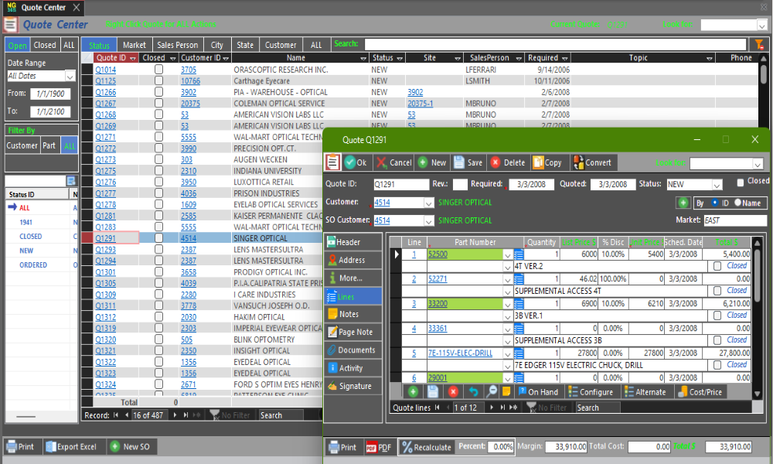Viewport: 773px width, 464px height.
Task: Open quote link Q1267
Action: [x=105, y=104]
